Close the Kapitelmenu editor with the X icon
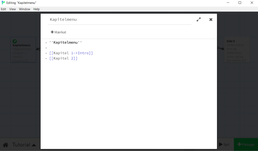This screenshot has width=258, height=151. (x=211, y=19)
